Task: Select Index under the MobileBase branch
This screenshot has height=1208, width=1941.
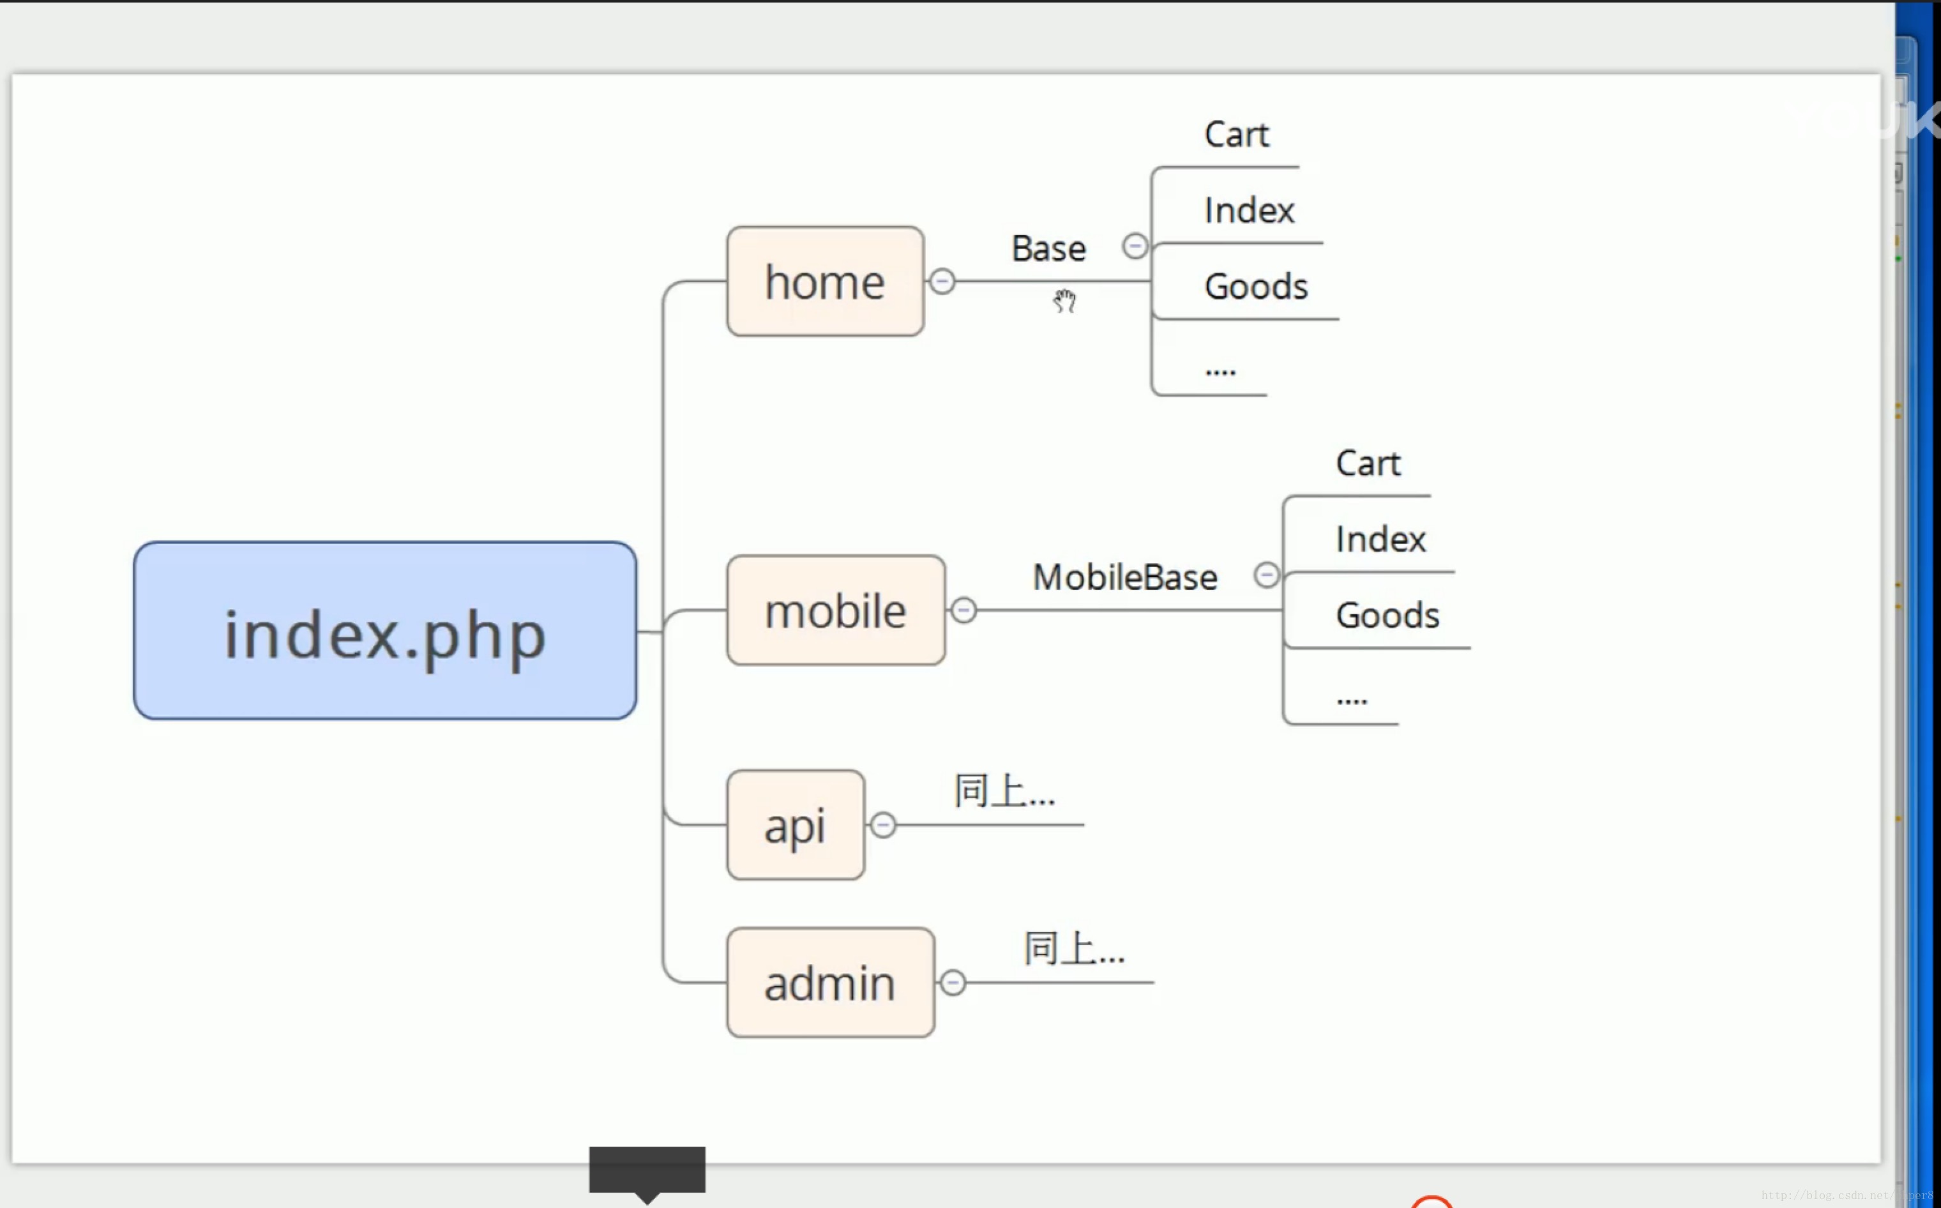Action: click(x=1381, y=540)
